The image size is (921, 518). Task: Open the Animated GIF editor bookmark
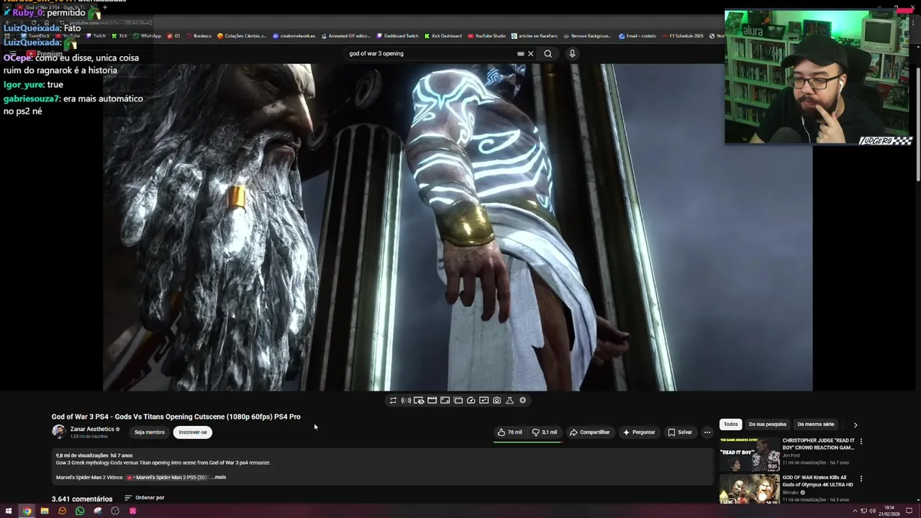click(346, 36)
